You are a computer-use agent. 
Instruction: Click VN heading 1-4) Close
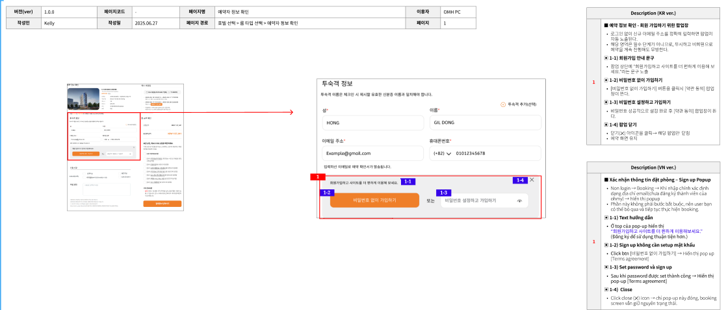[x=617, y=290]
